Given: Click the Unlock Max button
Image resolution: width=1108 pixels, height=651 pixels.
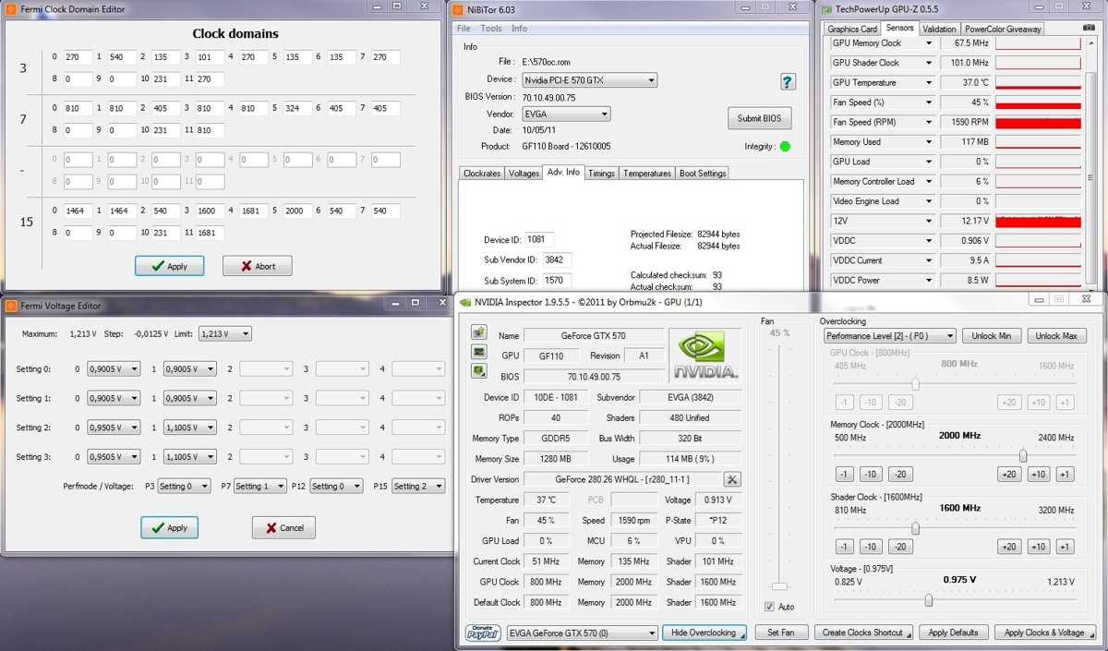Looking at the screenshot, I should pyautogui.click(x=1054, y=336).
